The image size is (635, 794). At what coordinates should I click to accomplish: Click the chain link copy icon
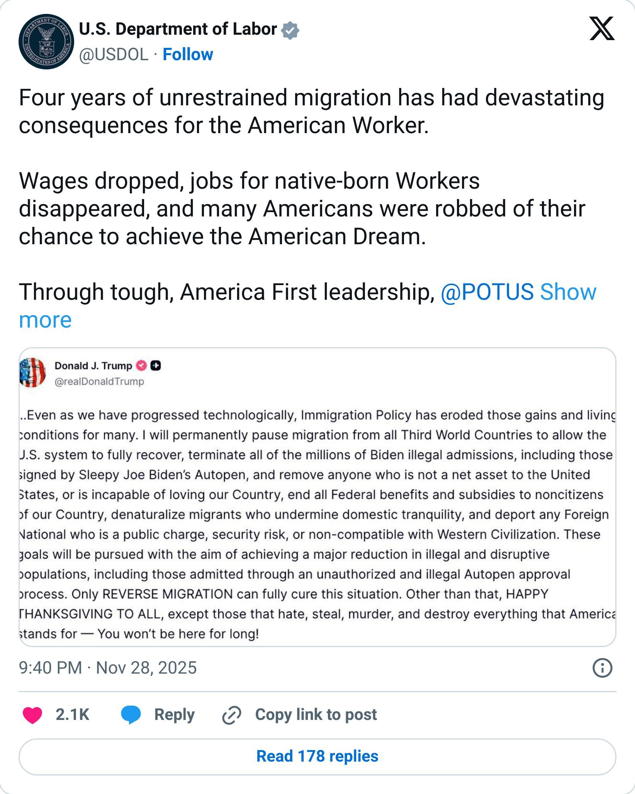(232, 715)
